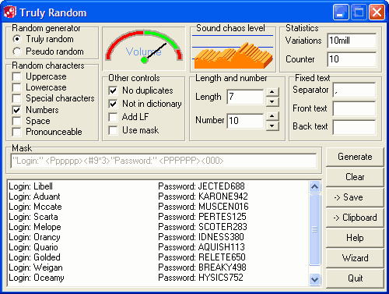Viewport: 389px width, 294px height.
Task: Click the text 'Password: PERTES125'
Action: [x=202, y=217]
